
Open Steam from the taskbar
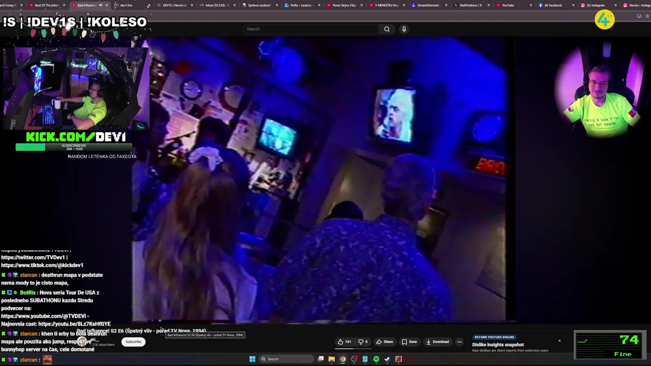tap(388, 359)
